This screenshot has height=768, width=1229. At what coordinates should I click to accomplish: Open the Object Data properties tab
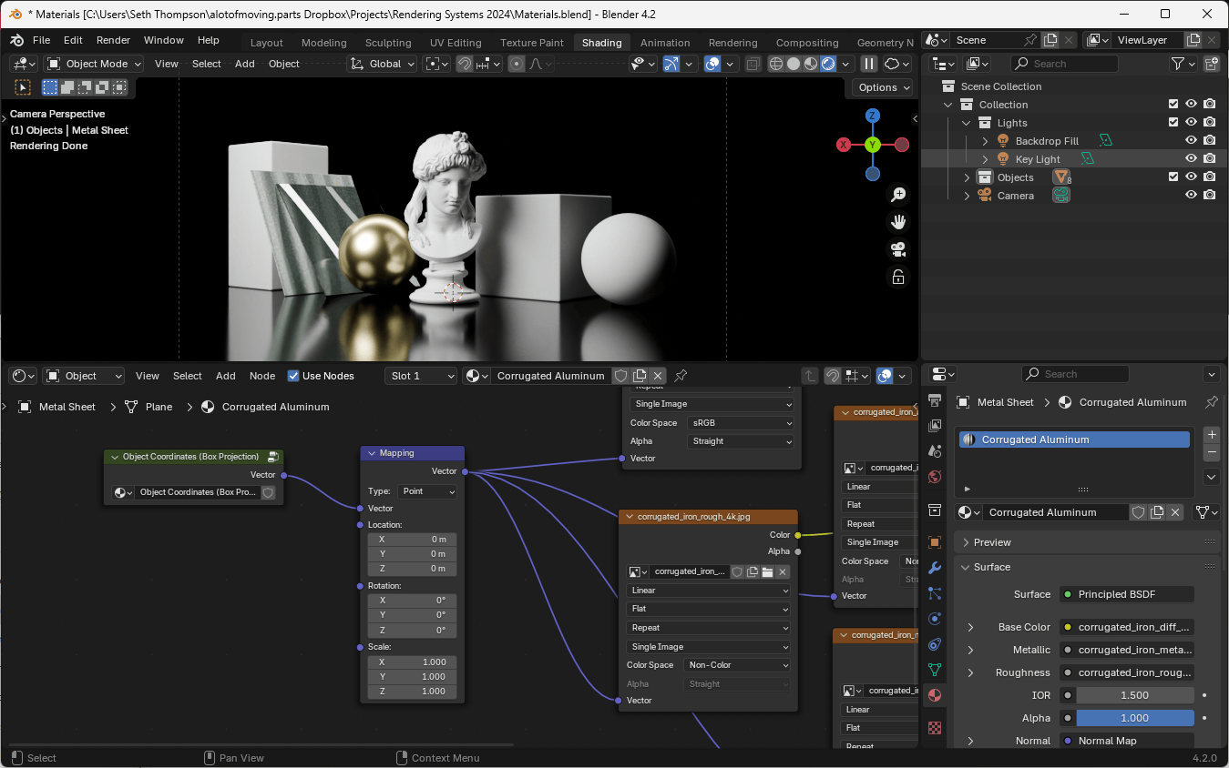point(934,670)
